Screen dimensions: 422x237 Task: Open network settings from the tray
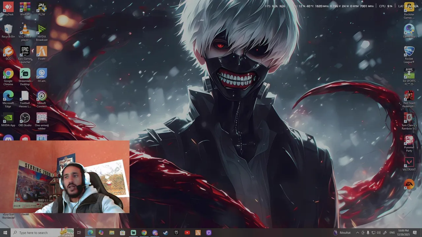click(x=373, y=233)
